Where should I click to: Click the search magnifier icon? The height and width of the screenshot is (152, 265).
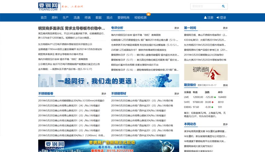(x=224, y=6)
